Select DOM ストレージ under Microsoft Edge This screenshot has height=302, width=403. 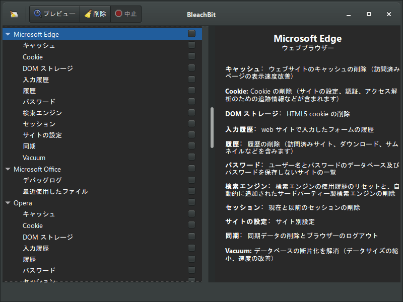pos(102,68)
